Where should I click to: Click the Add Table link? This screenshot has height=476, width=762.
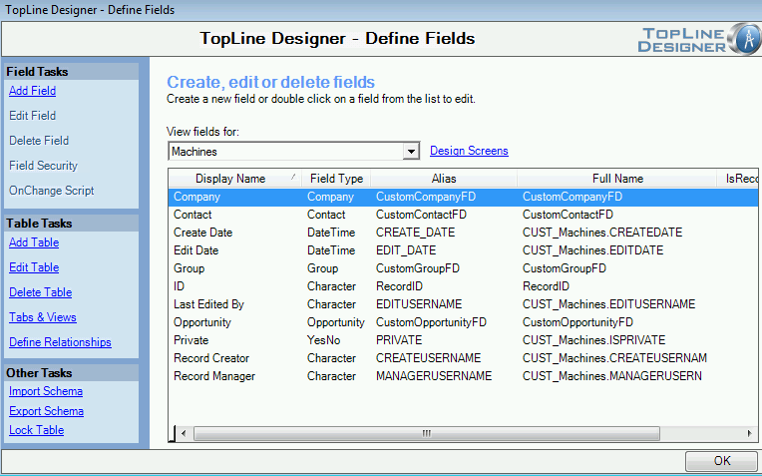pyautogui.click(x=34, y=242)
